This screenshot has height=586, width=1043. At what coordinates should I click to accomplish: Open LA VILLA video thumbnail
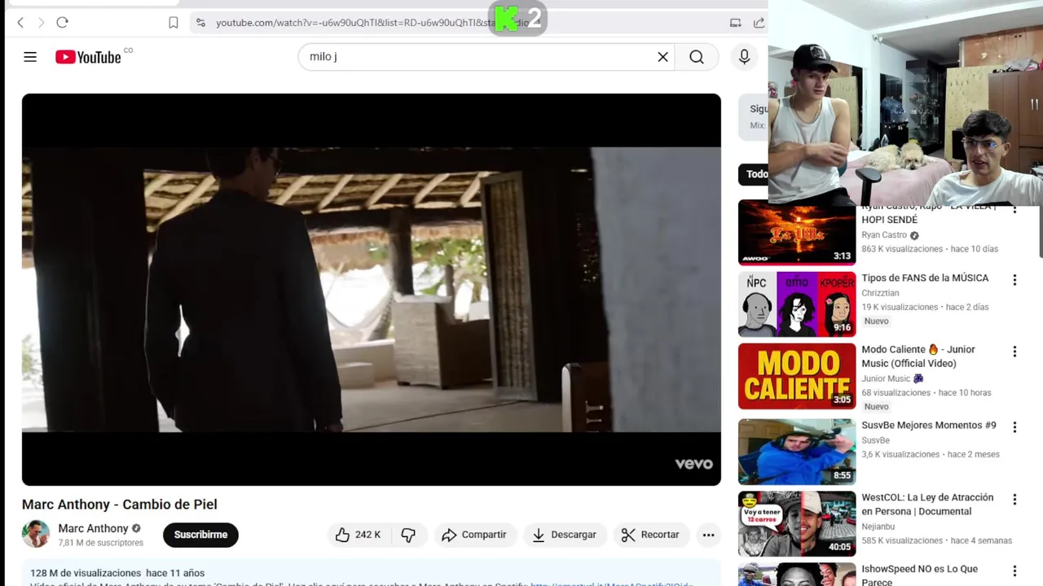(797, 234)
